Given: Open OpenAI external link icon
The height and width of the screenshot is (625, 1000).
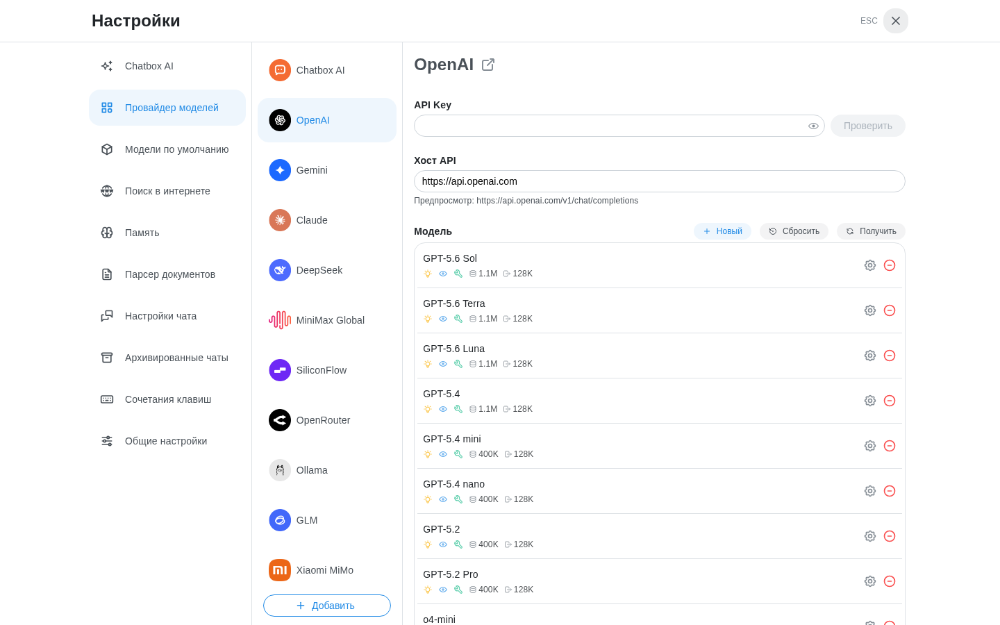Looking at the screenshot, I should coord(488,65).
